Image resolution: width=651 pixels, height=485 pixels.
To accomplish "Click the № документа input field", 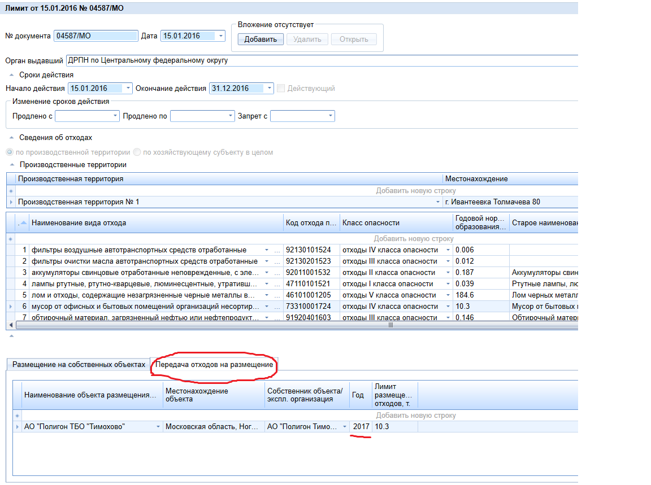I will [x=96, y=36].
